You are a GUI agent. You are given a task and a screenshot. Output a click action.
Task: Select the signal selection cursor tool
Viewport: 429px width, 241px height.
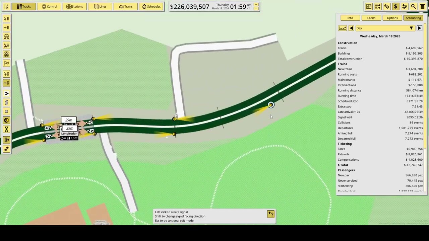pyautogui.click(x=6, y=74)
